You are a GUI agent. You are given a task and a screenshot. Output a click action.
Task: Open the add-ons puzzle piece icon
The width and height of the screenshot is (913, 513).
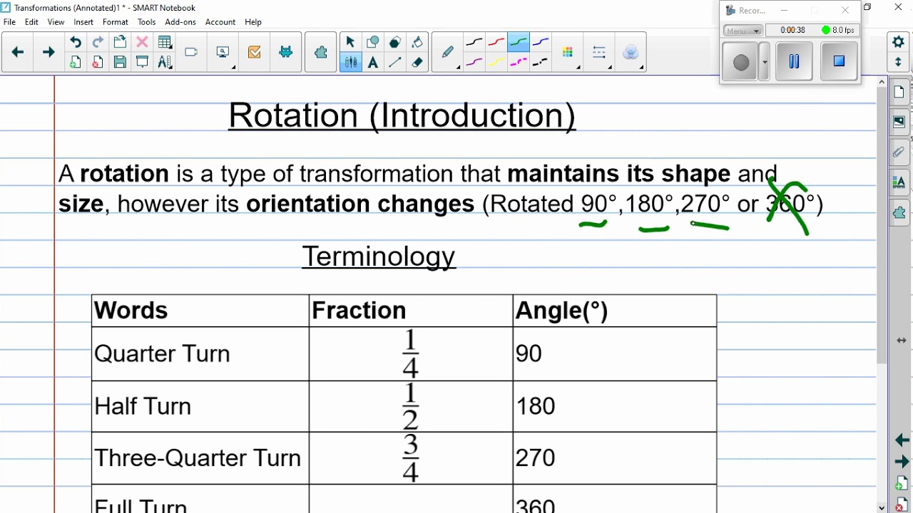coord(321,52)
